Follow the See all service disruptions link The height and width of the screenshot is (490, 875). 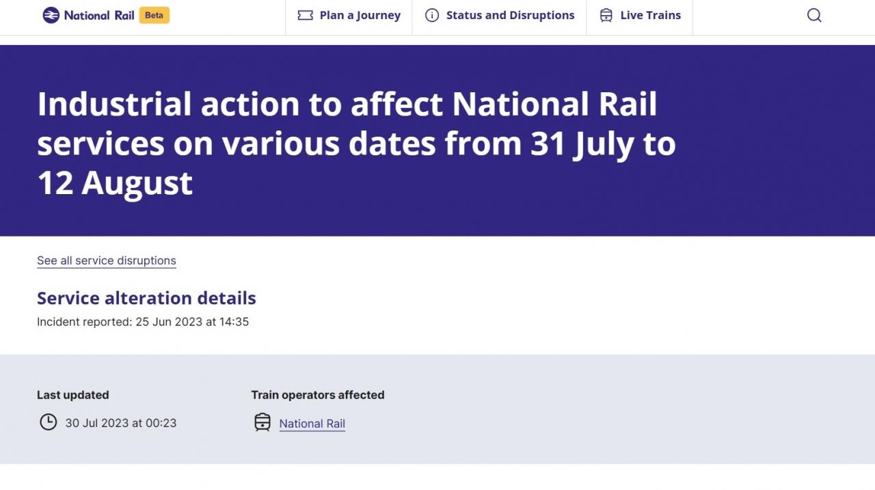pos(107,260)
